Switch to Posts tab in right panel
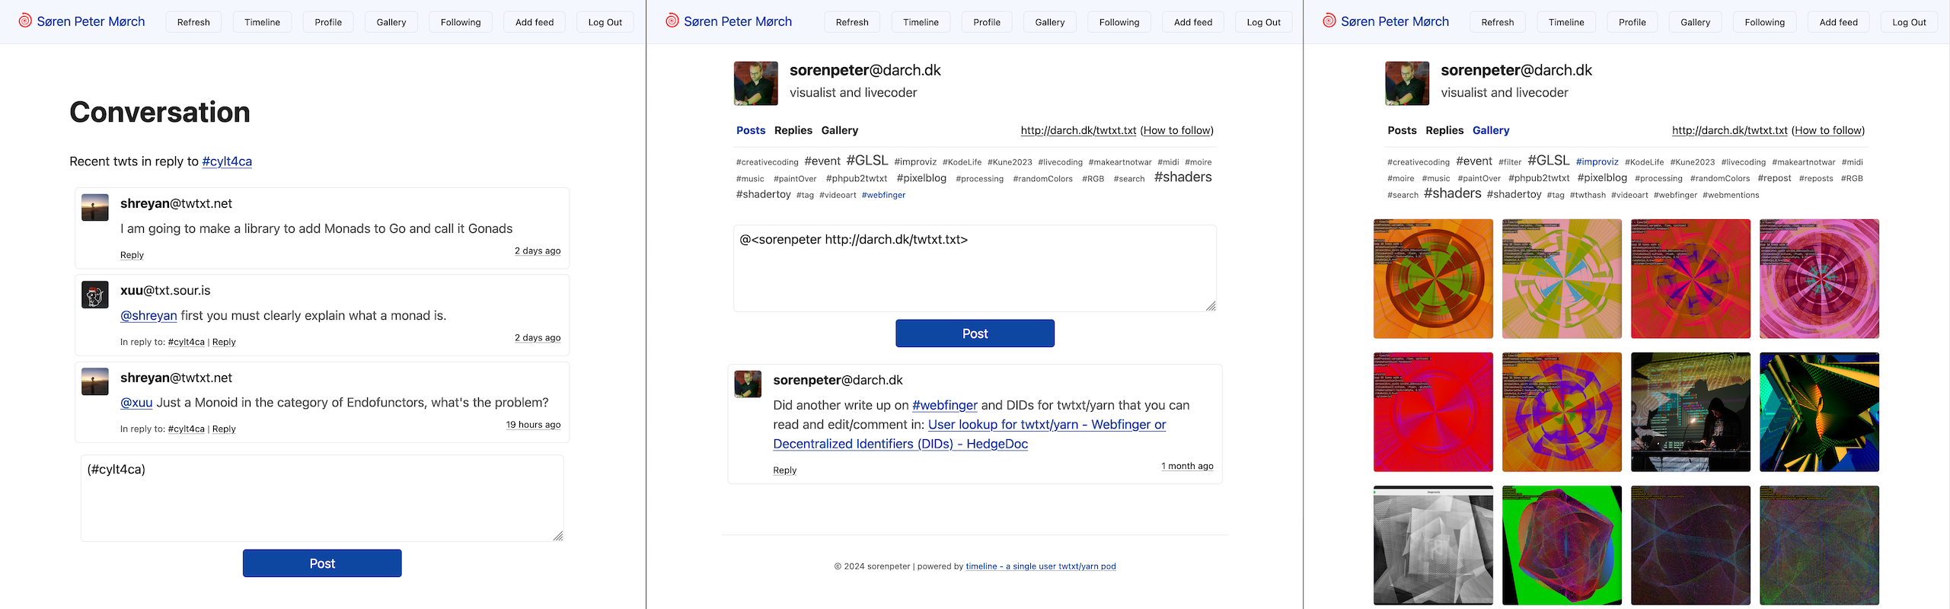This screenshot has width=1950, height=609. (1401, 130)
